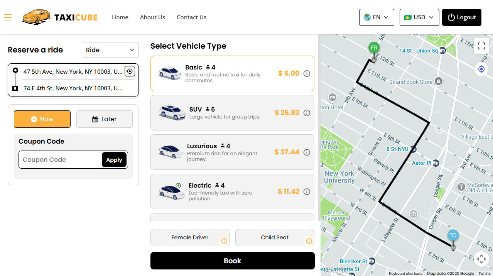
Task: Open the hamburger menu icon
Action: [8, 17]
